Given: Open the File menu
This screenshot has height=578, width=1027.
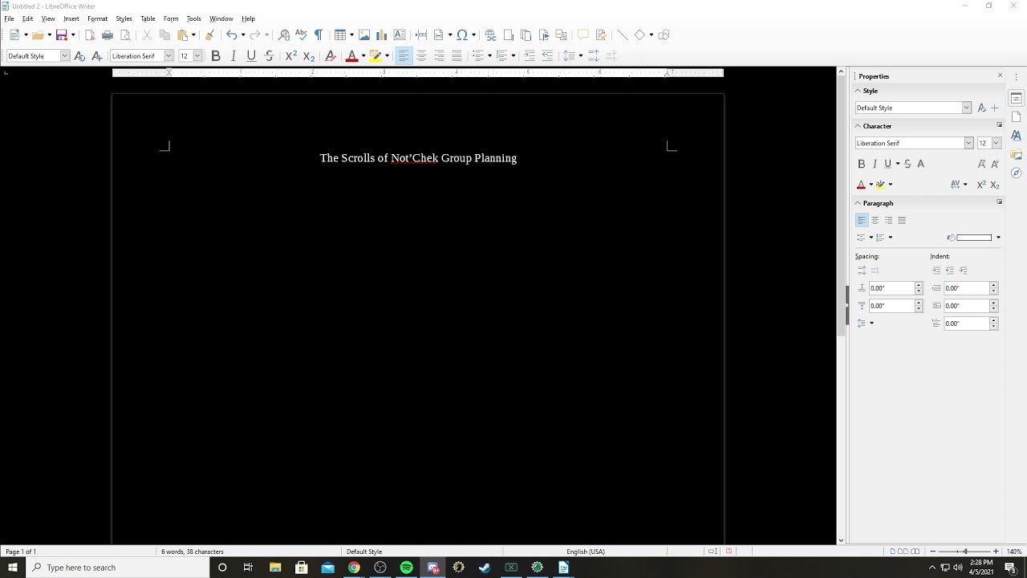Looking at the screenshot, I should [x=9, y=18].
